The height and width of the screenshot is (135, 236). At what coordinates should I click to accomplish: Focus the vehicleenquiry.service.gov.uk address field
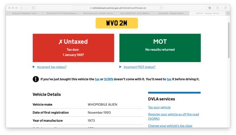[x=118, y=8]
